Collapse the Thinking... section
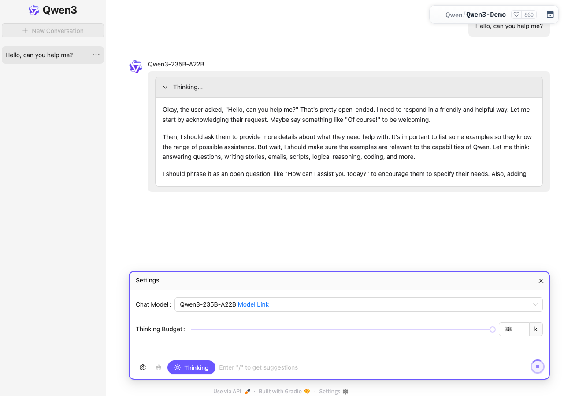564x396 pixels. [349, 87]
